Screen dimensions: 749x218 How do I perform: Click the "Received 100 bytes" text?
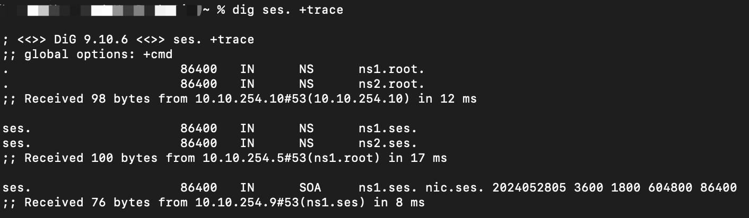coord(91,158)
